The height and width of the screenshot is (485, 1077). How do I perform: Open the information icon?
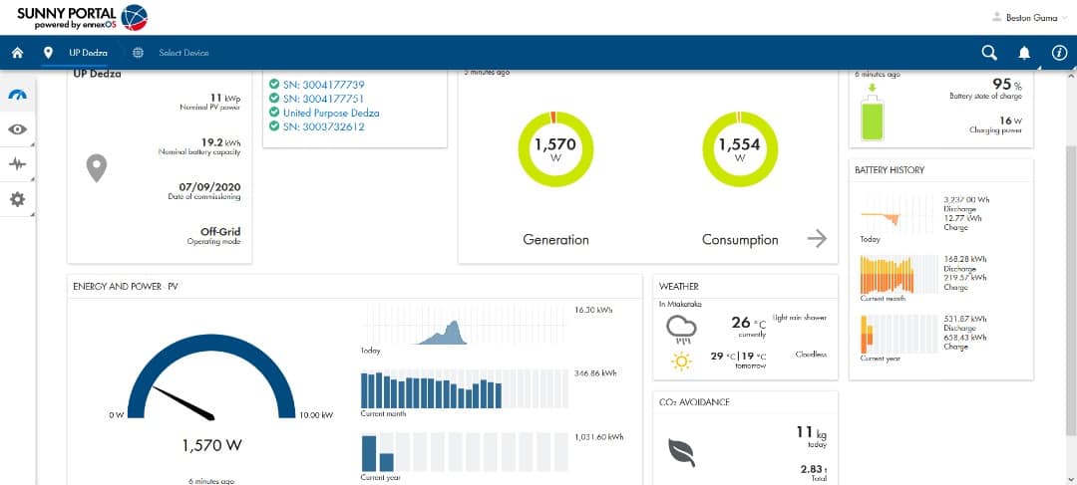[x=1059, y=53]
